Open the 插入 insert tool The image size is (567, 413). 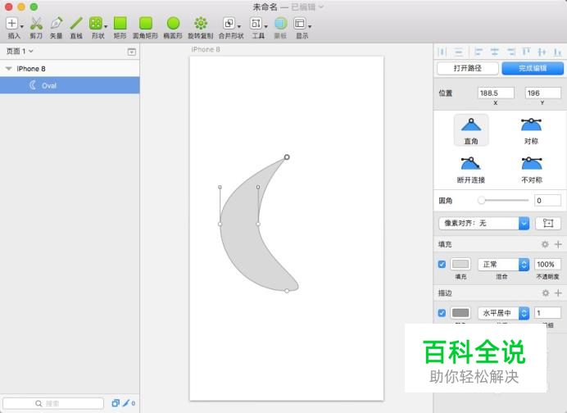click(x=11, y=24)
